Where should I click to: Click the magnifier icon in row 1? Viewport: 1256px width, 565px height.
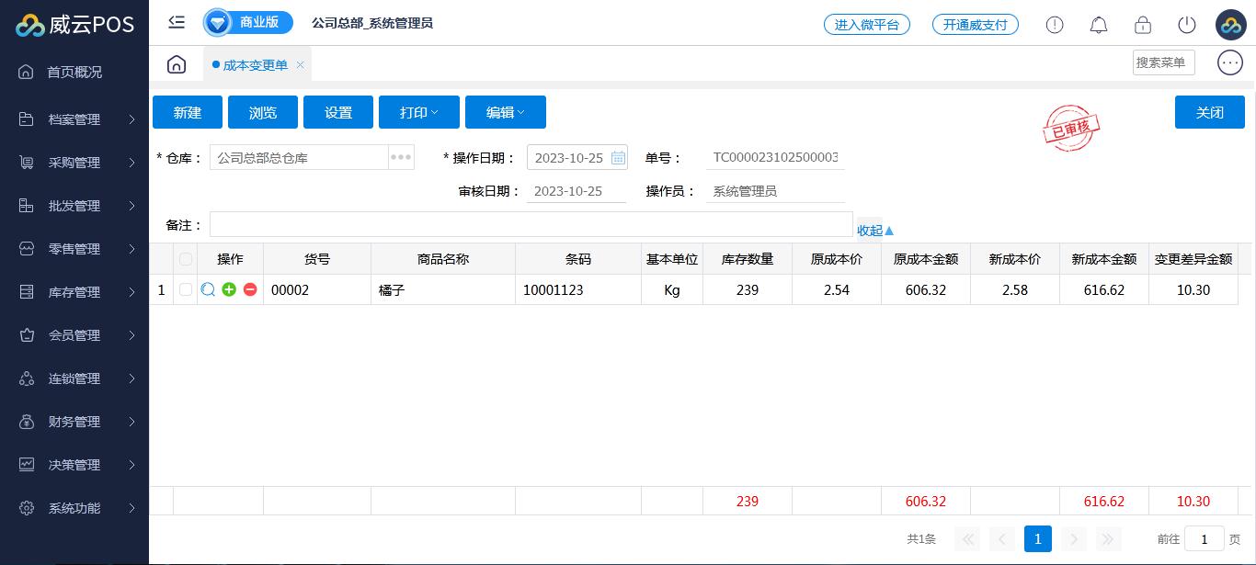pos(208,289)
